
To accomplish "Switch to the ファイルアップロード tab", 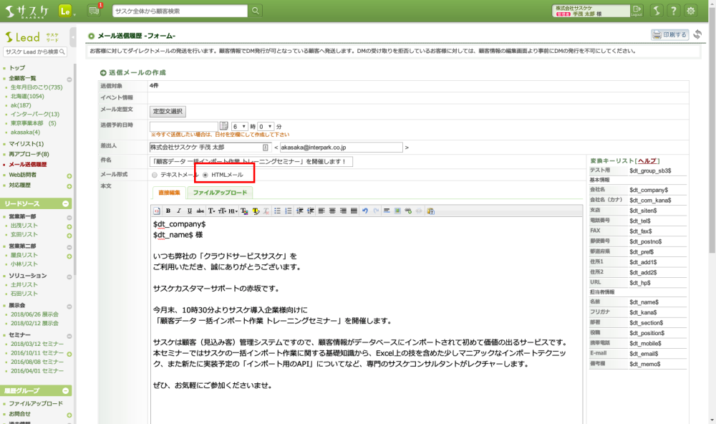I will [x=219, y=193].
